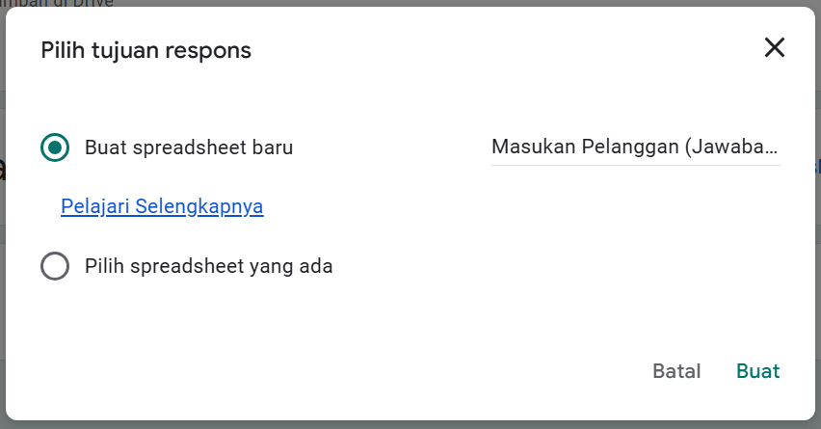Click the Buat spreadsheet baru label text
The image size is (821, 429).
(189, 147)
